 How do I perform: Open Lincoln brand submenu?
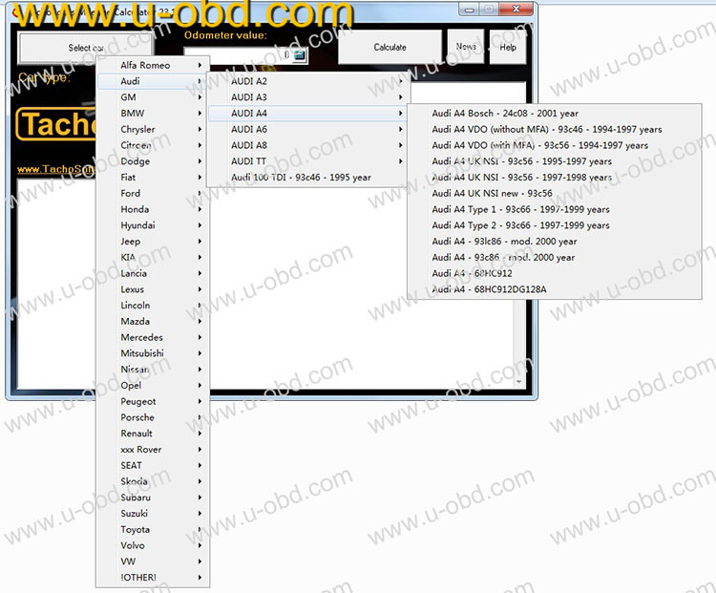click(x=153, y=306)
